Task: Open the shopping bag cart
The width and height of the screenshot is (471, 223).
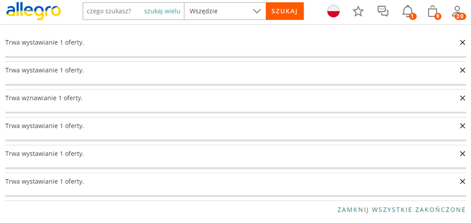Action: [x=432, y=11]
